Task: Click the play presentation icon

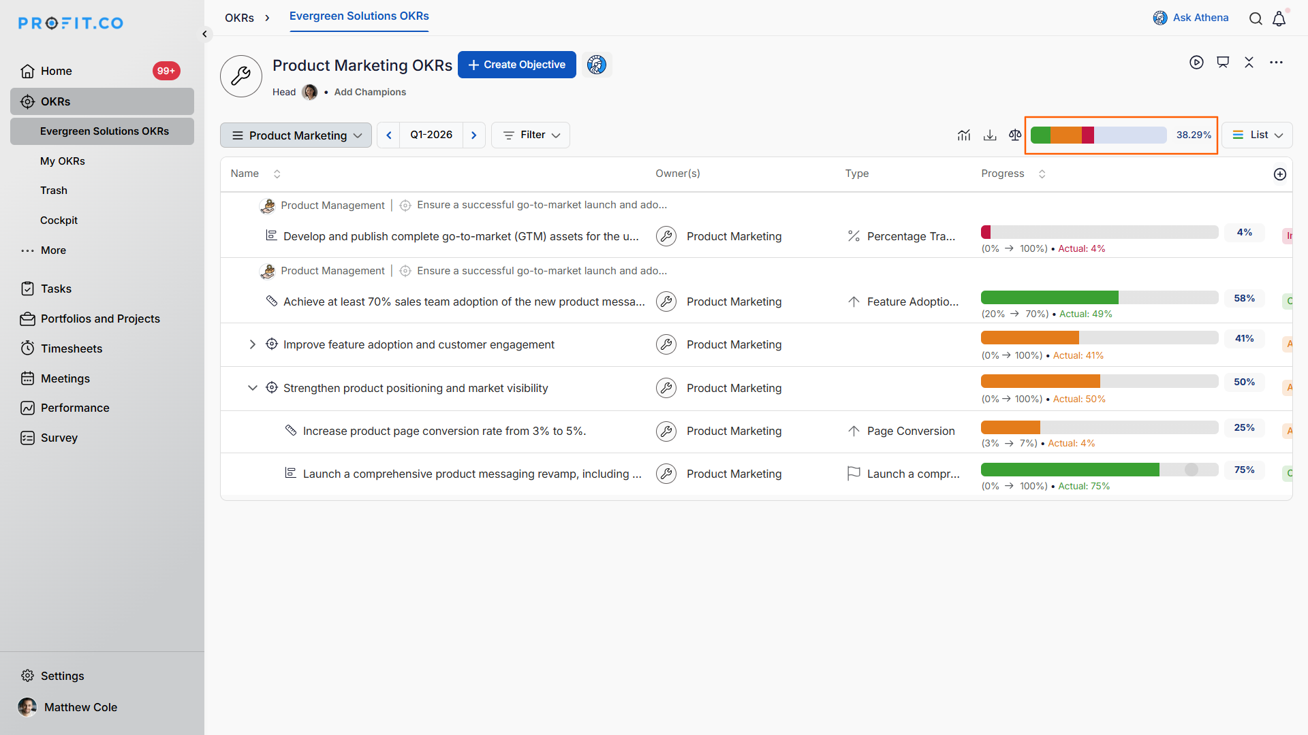Action: 1196,63
